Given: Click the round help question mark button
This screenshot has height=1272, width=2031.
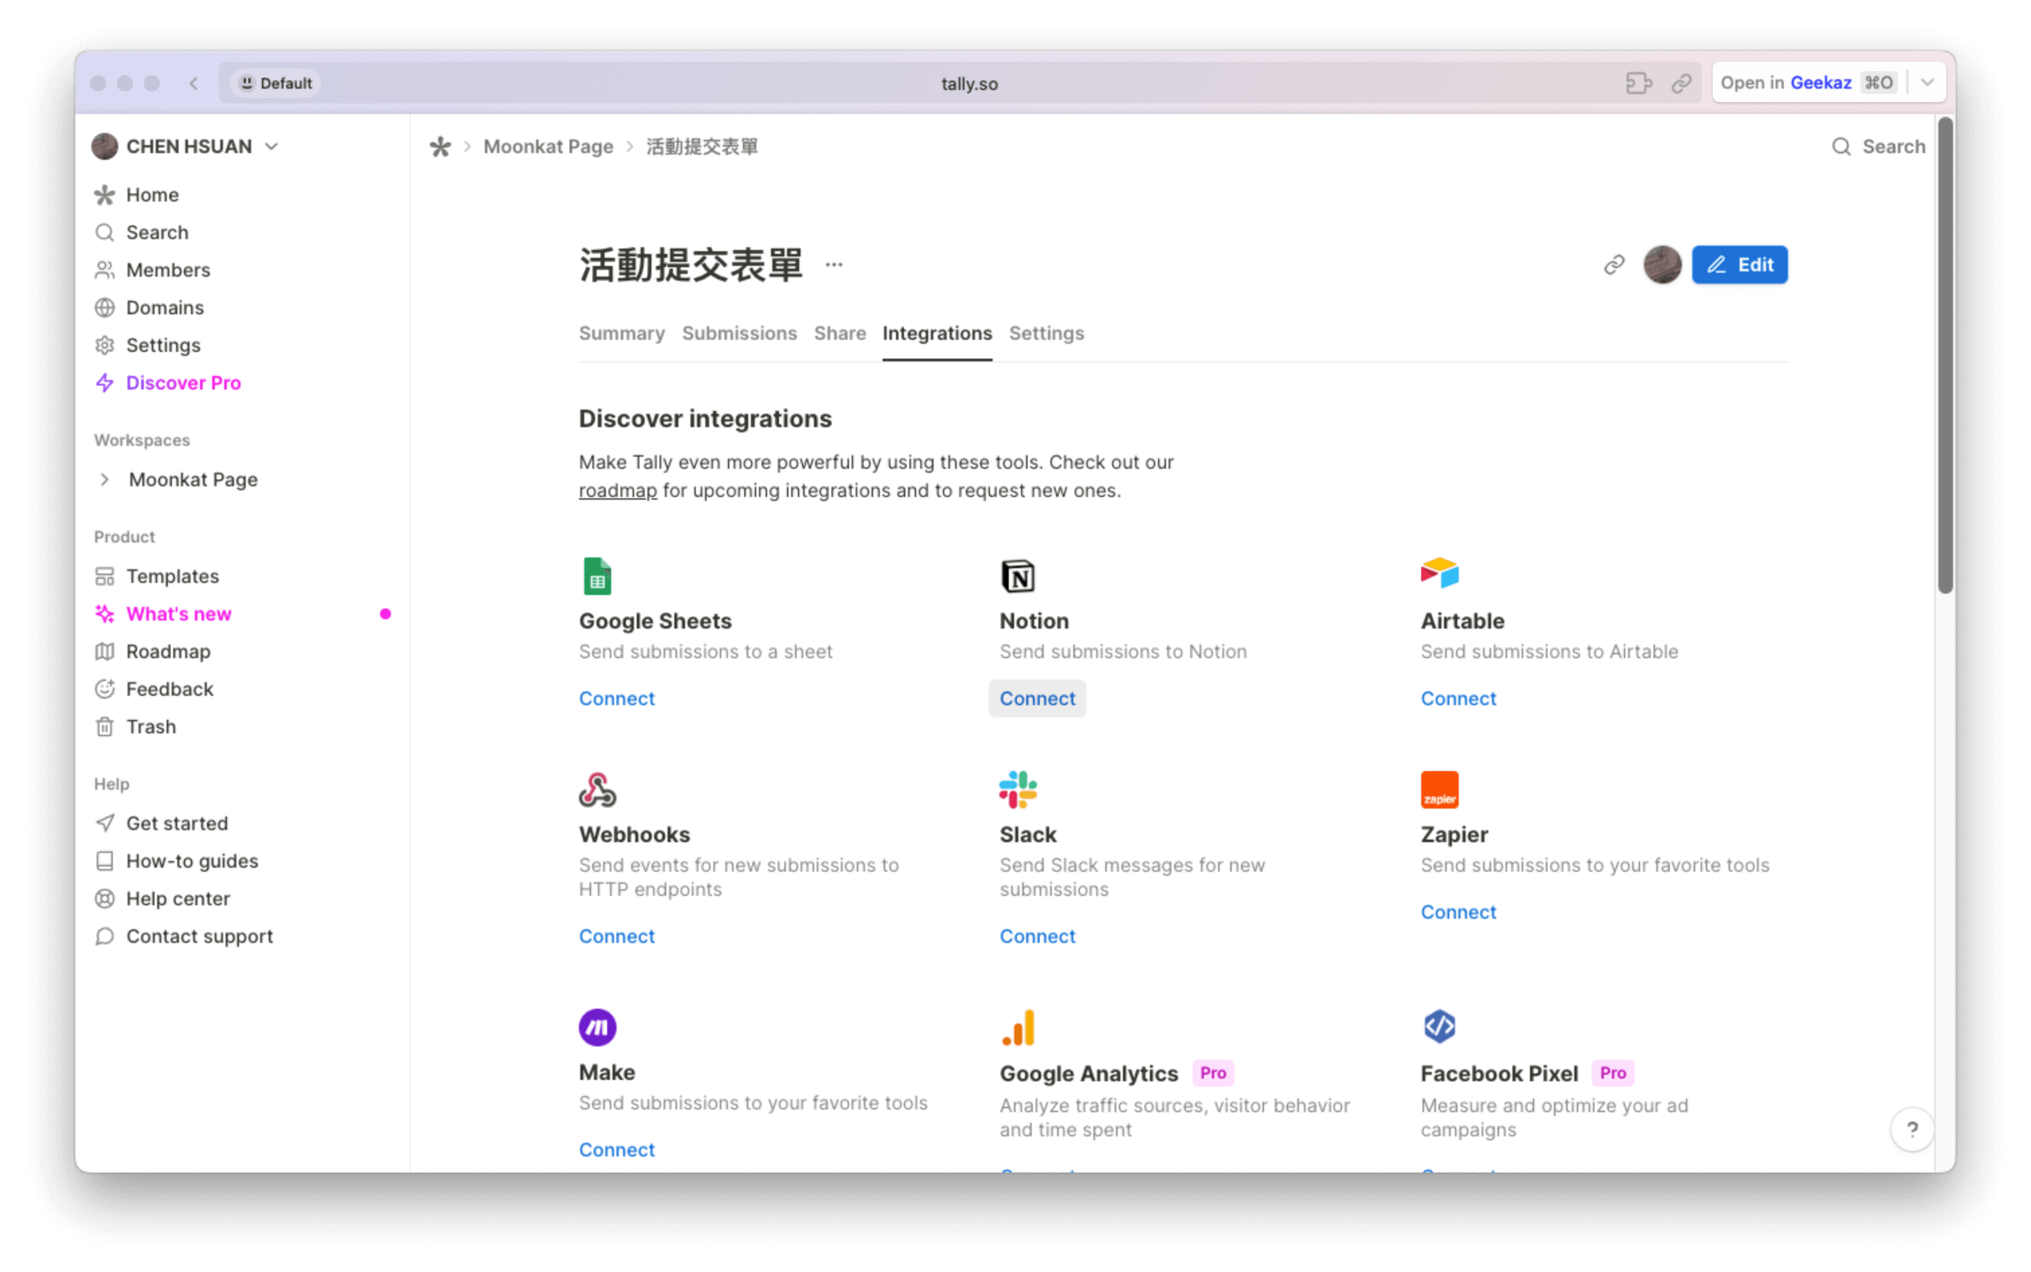Looking at the screenshot, I should (1911, 1130).
